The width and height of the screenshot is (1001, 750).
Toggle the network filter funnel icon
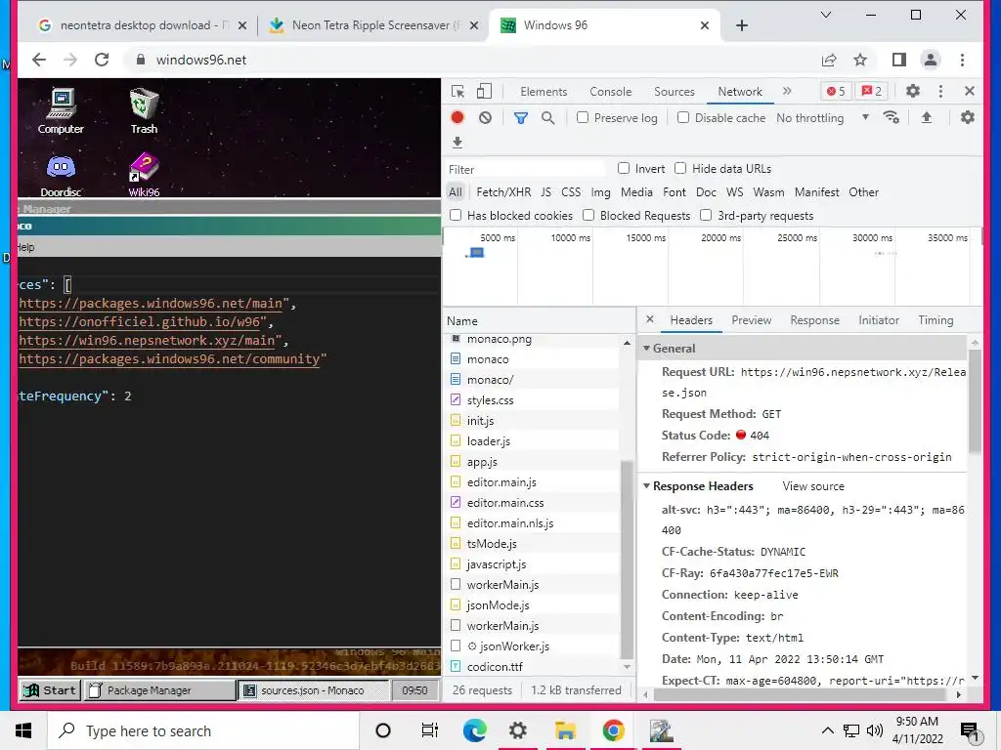(521, 117)
